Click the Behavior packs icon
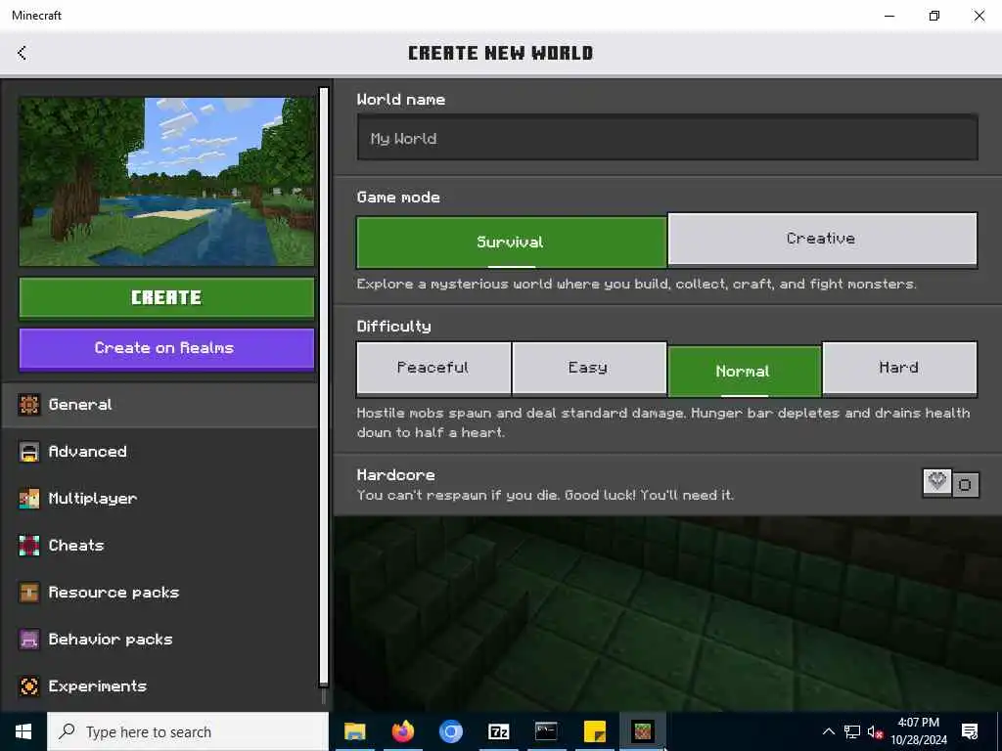Screen dimensions: 1002x751 (x=29, y=640)
